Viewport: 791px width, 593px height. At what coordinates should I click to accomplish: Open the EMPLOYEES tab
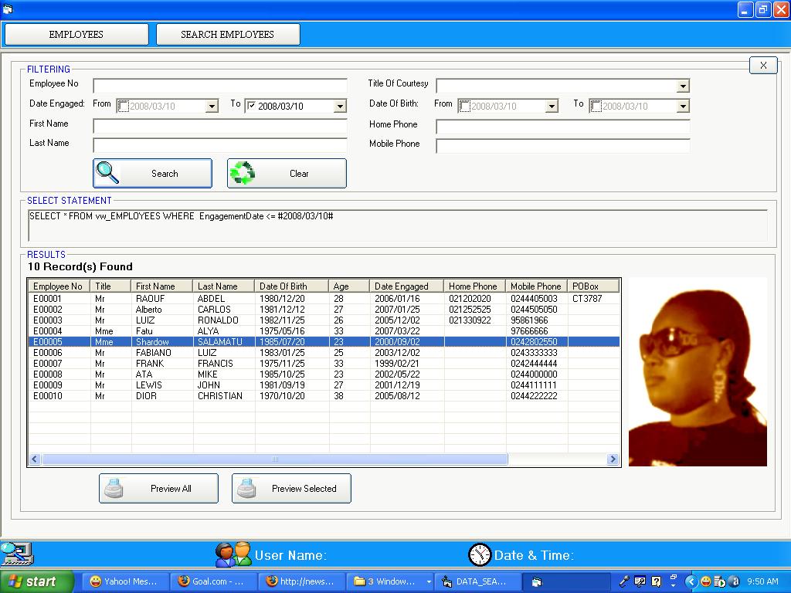76,34
